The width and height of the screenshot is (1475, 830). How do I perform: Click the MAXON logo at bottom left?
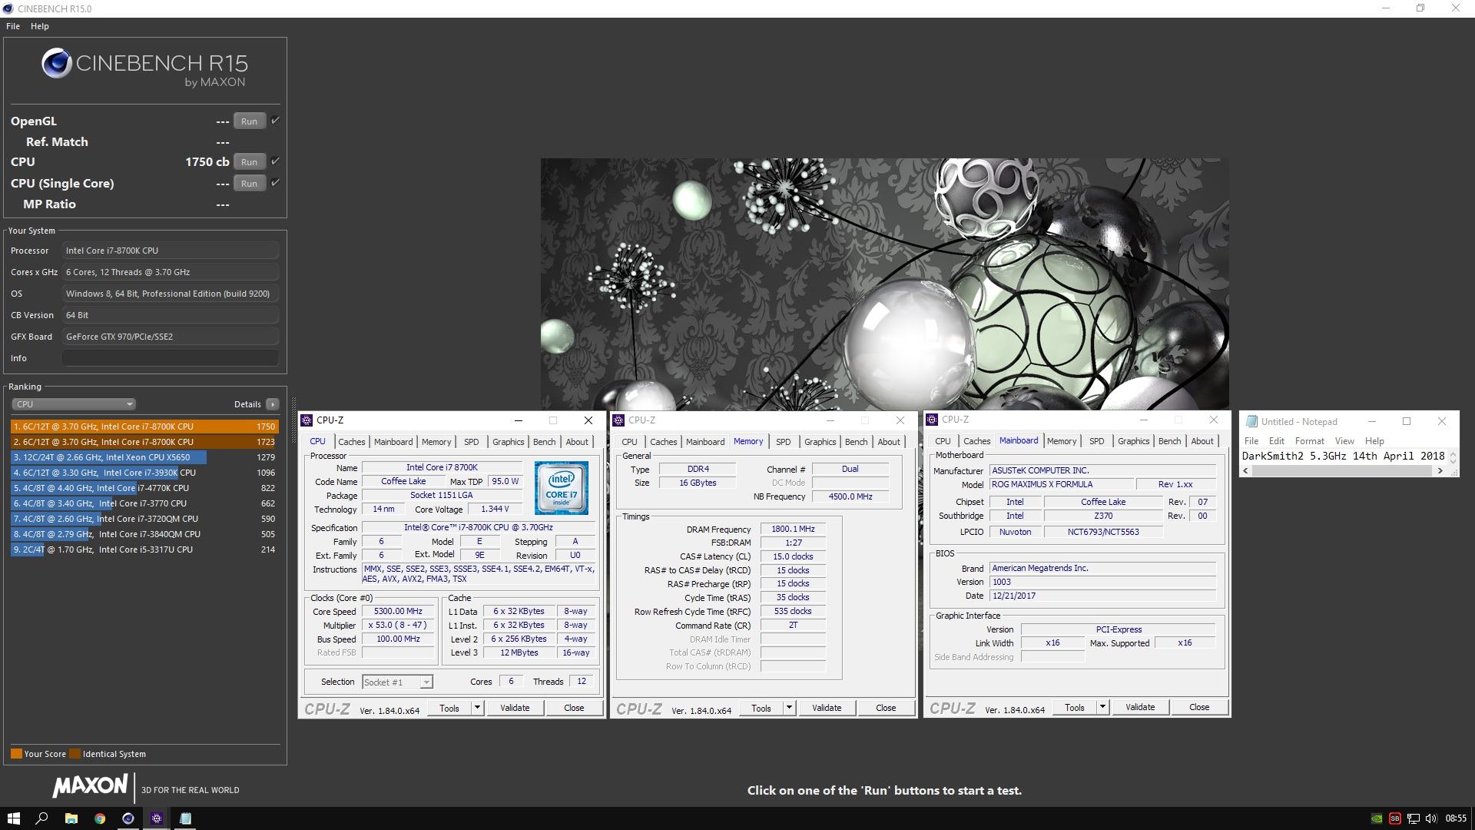[x=90, y=785]
